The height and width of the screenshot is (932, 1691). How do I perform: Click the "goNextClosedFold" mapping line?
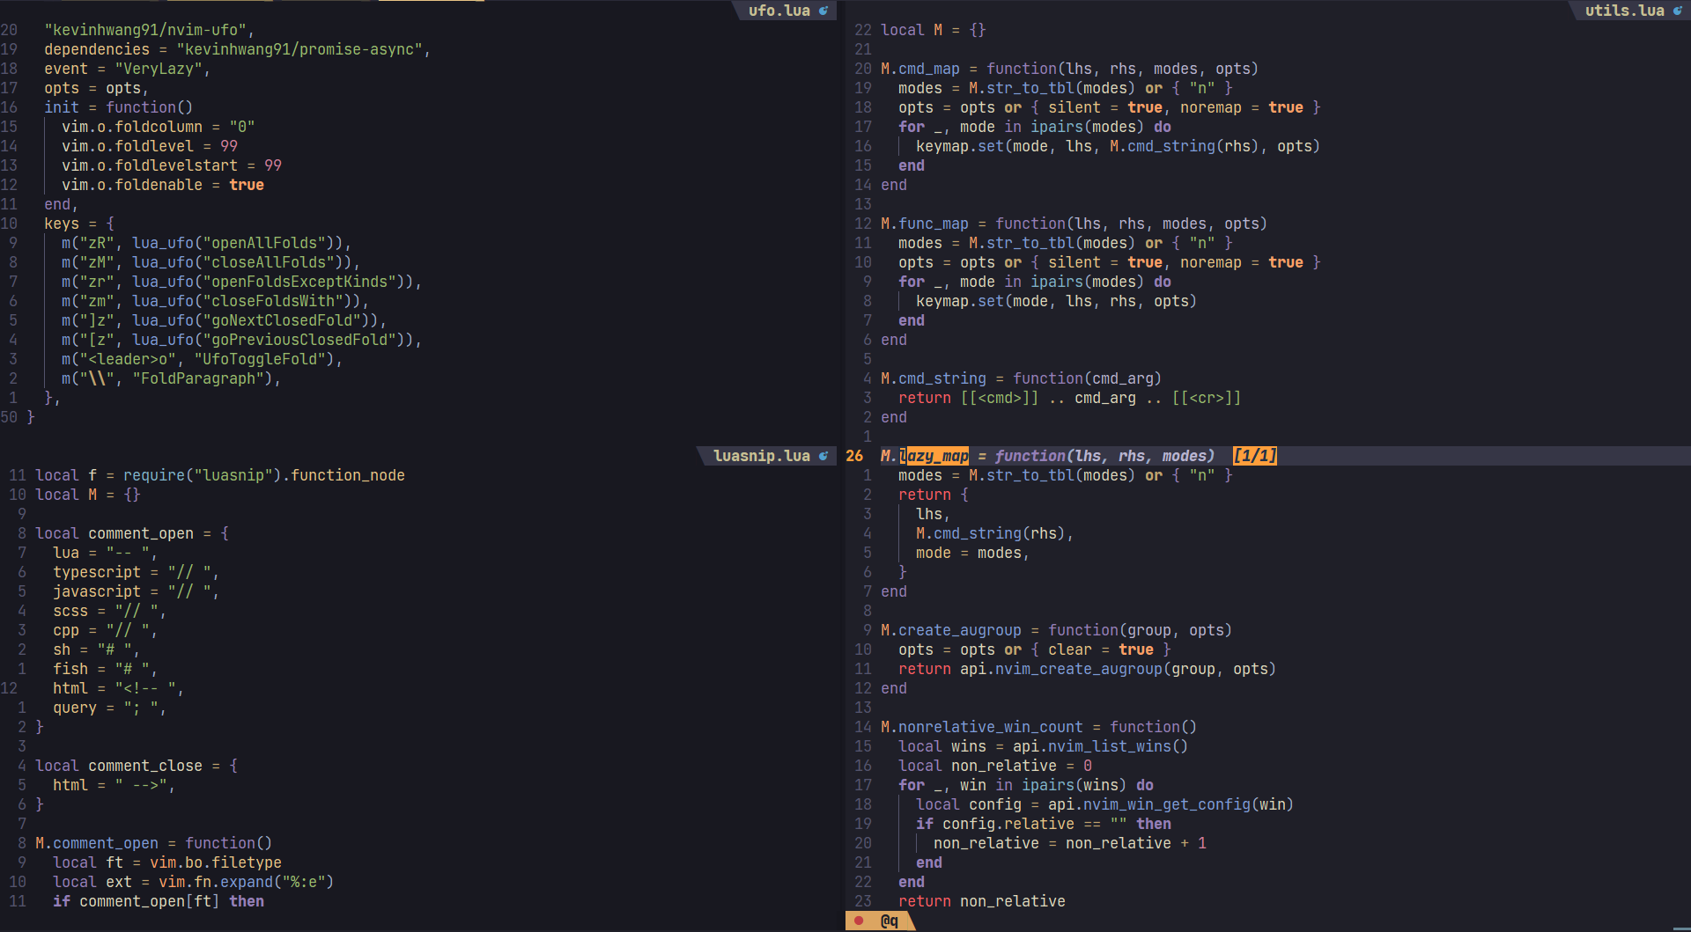tap(225, 320)
